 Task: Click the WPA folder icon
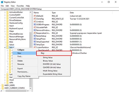(8, 83)
